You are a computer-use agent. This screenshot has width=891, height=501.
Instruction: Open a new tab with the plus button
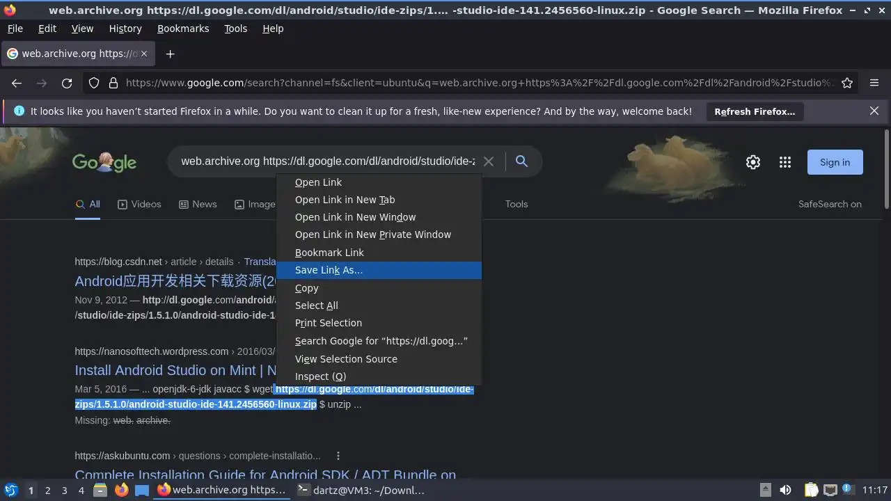point(170,54)
